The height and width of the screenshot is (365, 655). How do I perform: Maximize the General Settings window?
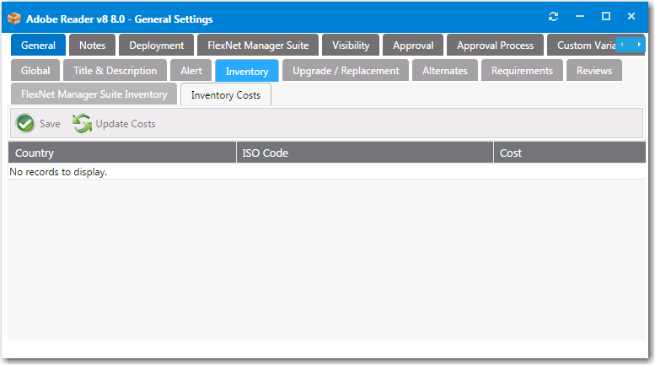tap(605, 17)
